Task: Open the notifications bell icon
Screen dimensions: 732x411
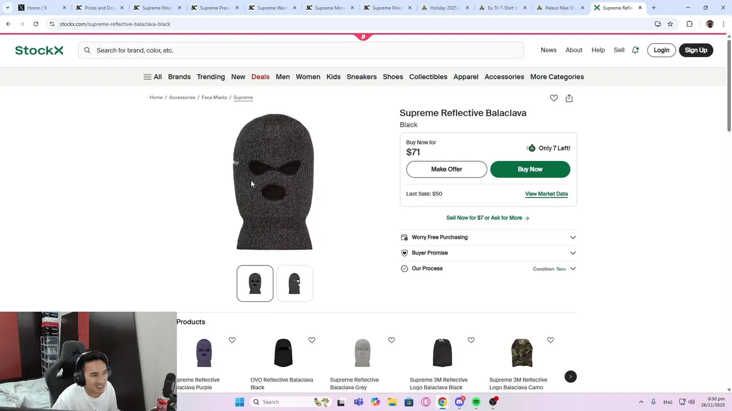Action: [635, 50]
